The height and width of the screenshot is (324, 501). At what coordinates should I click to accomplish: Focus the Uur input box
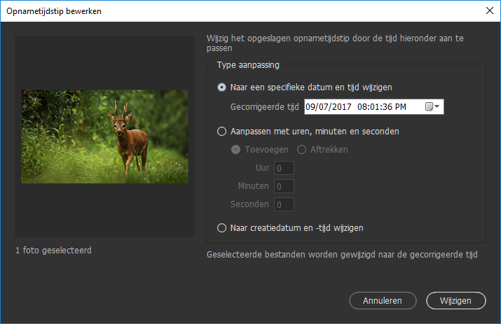coord(284,168)
